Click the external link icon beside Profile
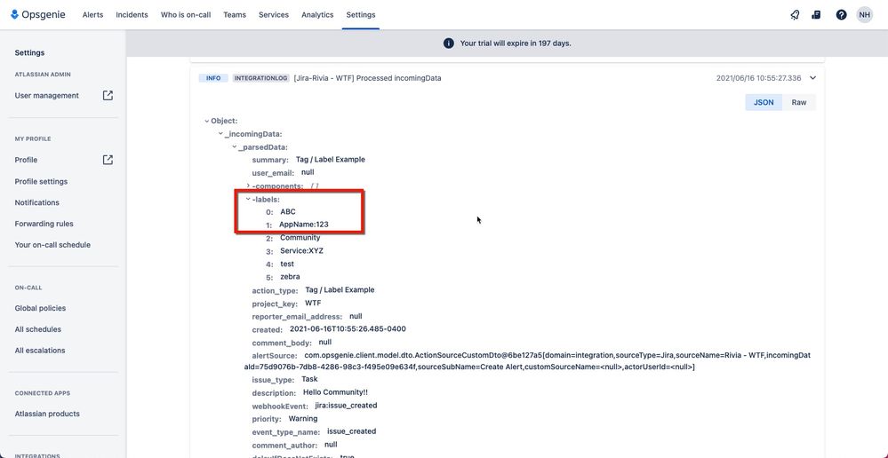The width and height of the screenshot is (888, 458). pyautogui.click(x=108, y=160)
